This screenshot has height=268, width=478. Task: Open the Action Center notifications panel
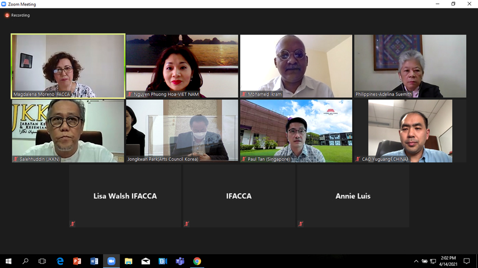[x=467, y=261]
